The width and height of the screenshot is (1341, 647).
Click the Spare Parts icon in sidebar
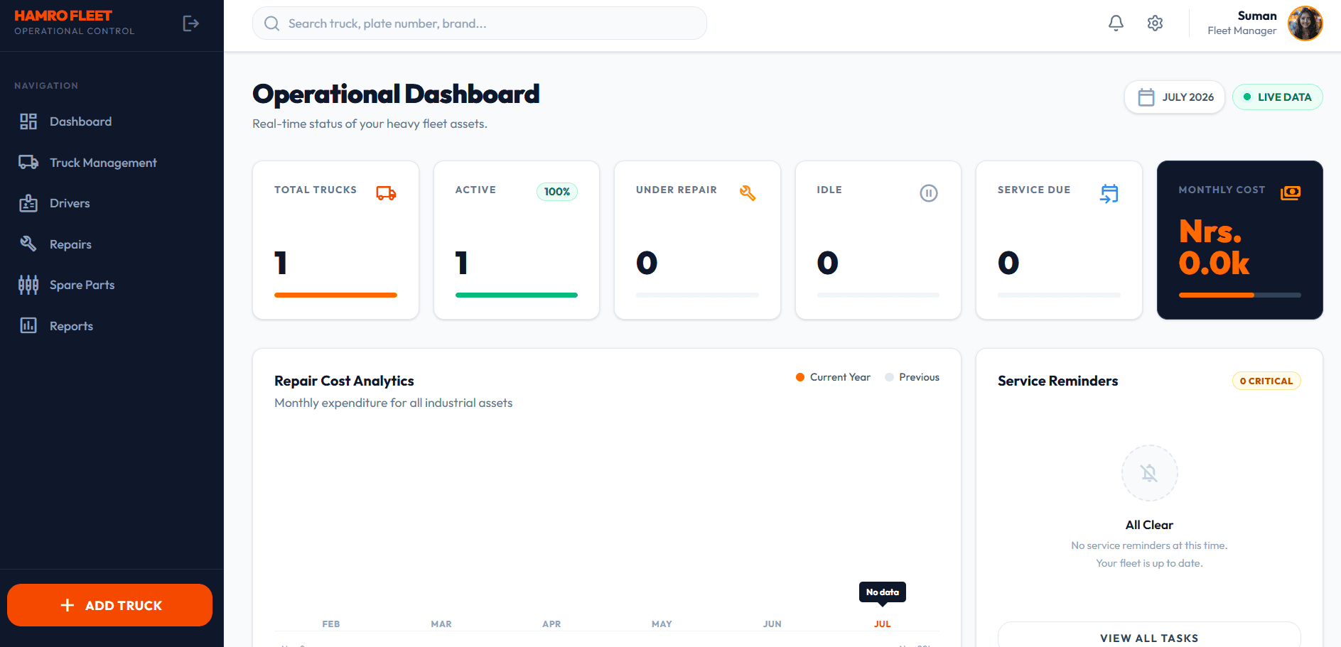28,285
